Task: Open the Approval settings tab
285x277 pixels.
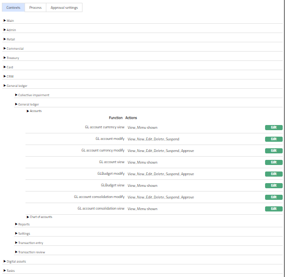Action: 64,7
